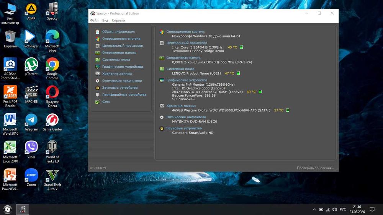Select MPC-BE desktop icon
The image size is (383, 215).
click(31, 95)
